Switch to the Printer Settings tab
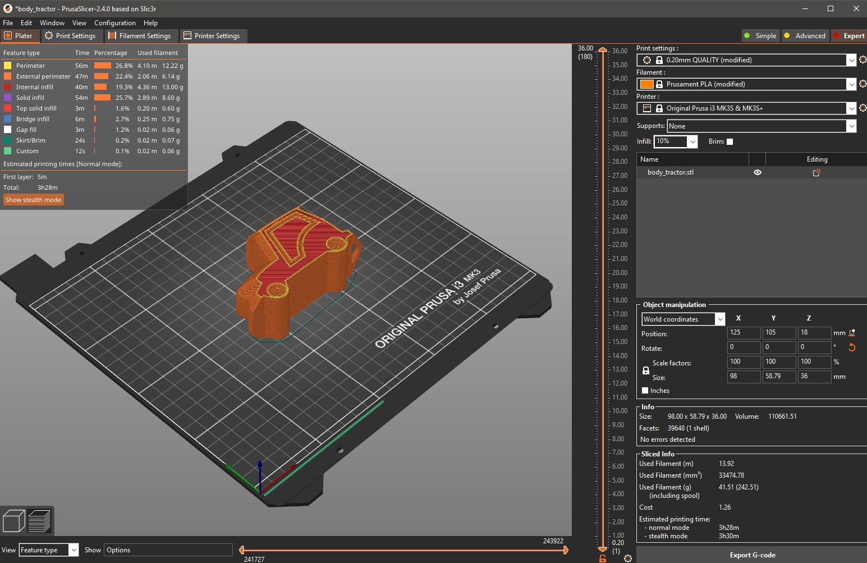 coord(212,35)
